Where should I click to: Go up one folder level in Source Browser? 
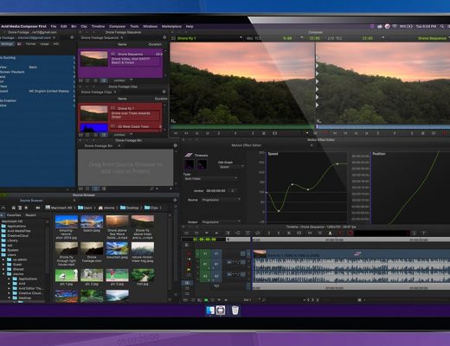pyautogui.click(x=3, y=208)
